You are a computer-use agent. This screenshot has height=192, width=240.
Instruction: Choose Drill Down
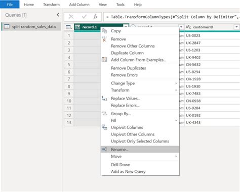click(140, 165)
